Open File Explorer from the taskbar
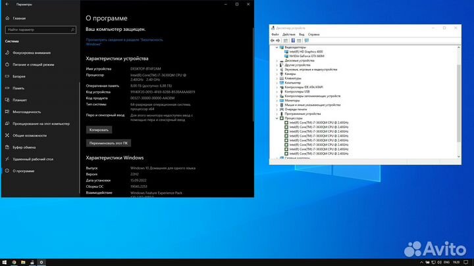 coord(23,262)
